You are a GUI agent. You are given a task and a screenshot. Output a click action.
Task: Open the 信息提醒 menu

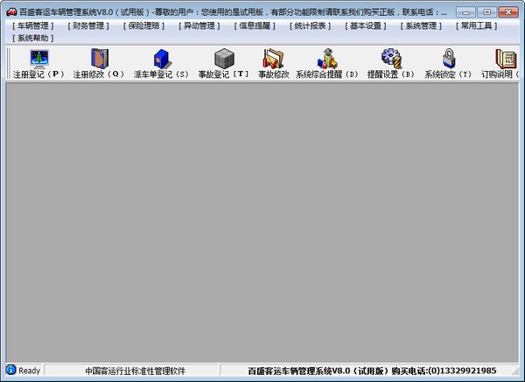point(255,25)
